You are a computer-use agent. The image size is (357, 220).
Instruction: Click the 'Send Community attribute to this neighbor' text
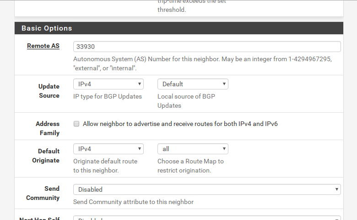(x=133, y=202)
